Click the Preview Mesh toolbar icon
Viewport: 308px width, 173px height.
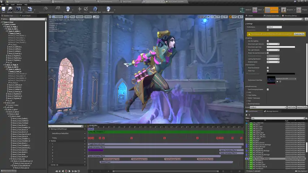click(18, 9)
